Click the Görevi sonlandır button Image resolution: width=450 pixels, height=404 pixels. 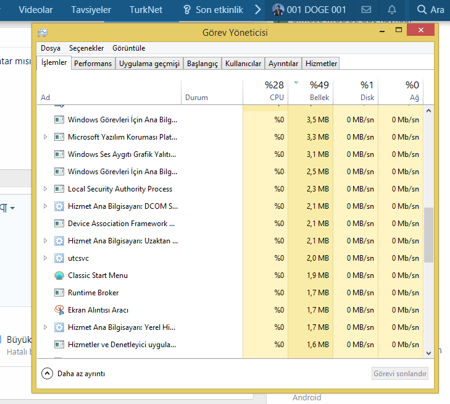400,374
